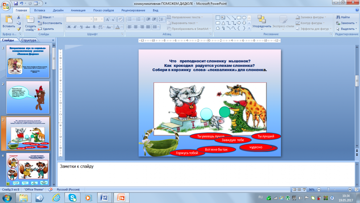Open the Анимация ribbon tab
Image resolution: width=360 pixels, height=203 pixels.
point(78,10)
